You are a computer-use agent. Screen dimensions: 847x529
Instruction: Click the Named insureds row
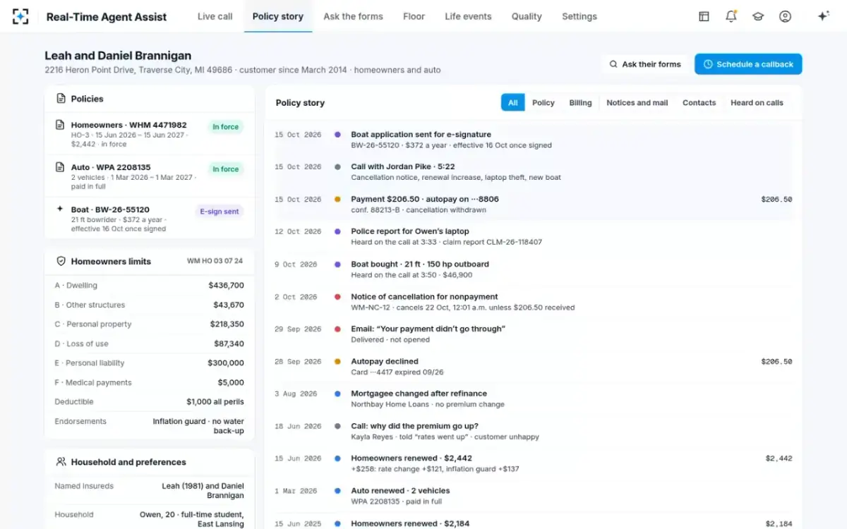[x=150, y=491]
